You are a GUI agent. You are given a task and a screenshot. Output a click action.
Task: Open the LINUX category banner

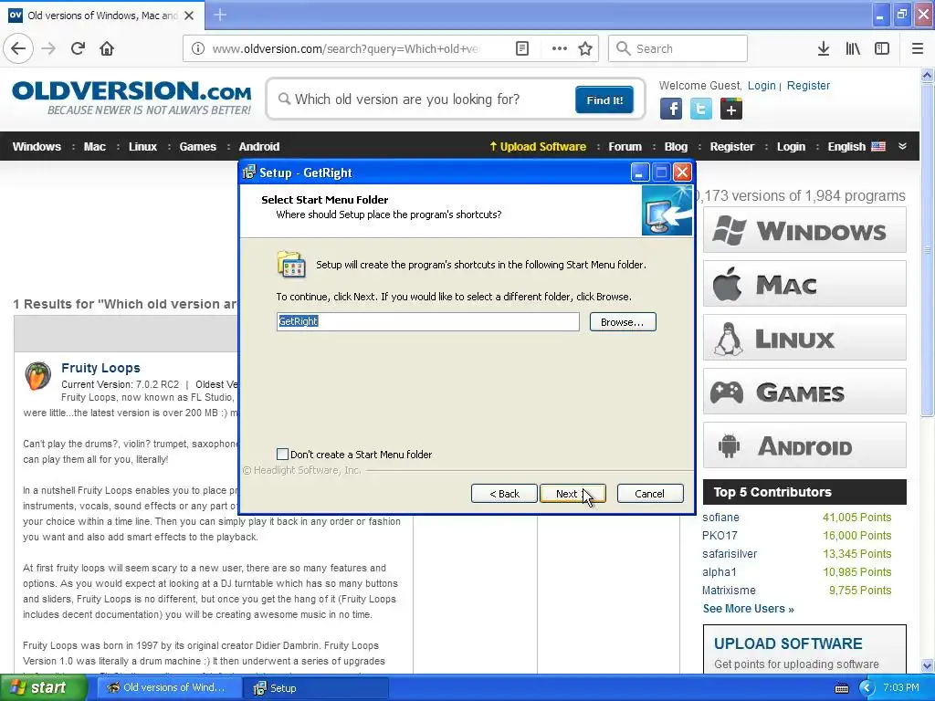(804, 338)
